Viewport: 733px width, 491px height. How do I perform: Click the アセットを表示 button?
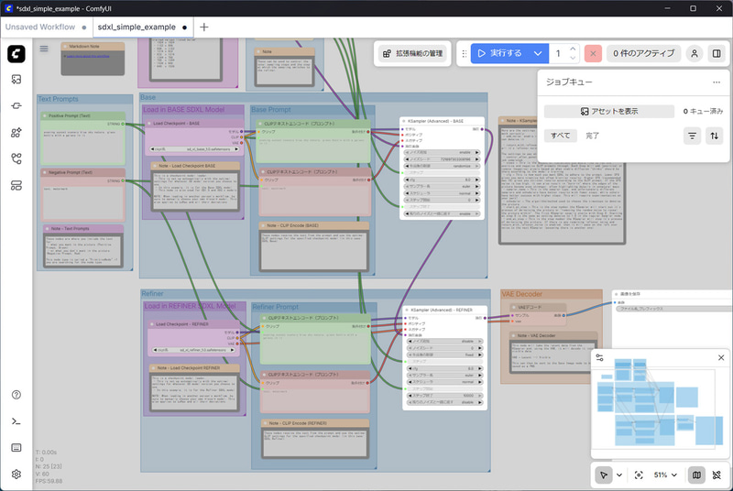pos(609,111)
